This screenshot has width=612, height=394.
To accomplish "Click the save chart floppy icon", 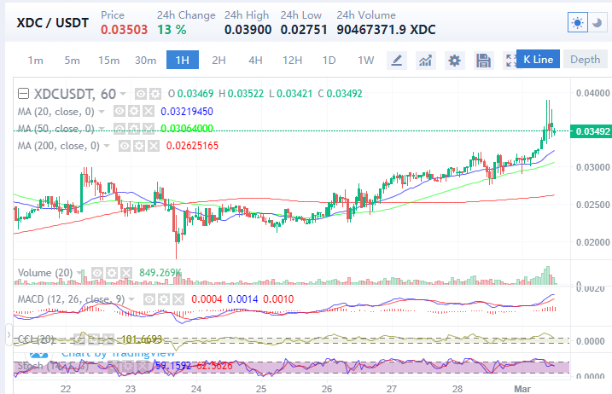I will pyautogui.click(x=483, y=60).
